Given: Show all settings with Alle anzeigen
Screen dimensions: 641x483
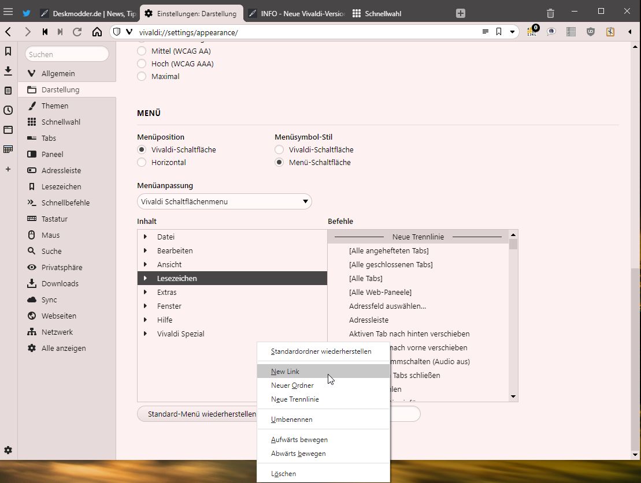Looking at the screenshot, I should (x=67, y=349).
